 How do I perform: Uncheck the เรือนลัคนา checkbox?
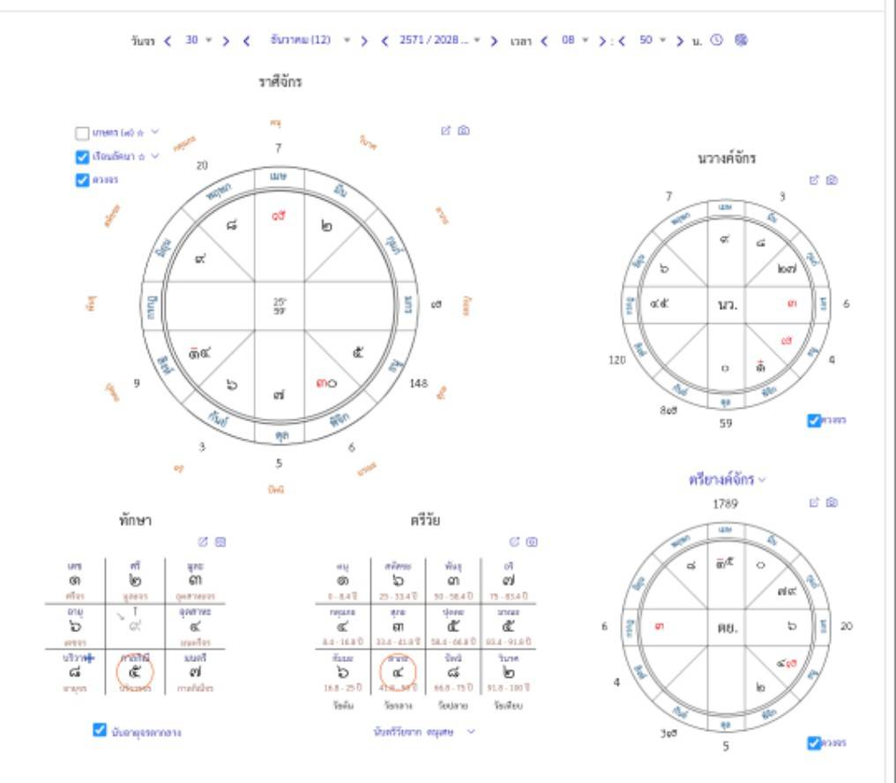click(82, 157)
